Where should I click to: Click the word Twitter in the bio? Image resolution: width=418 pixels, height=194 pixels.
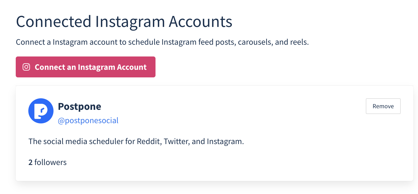tap(176, 141)
